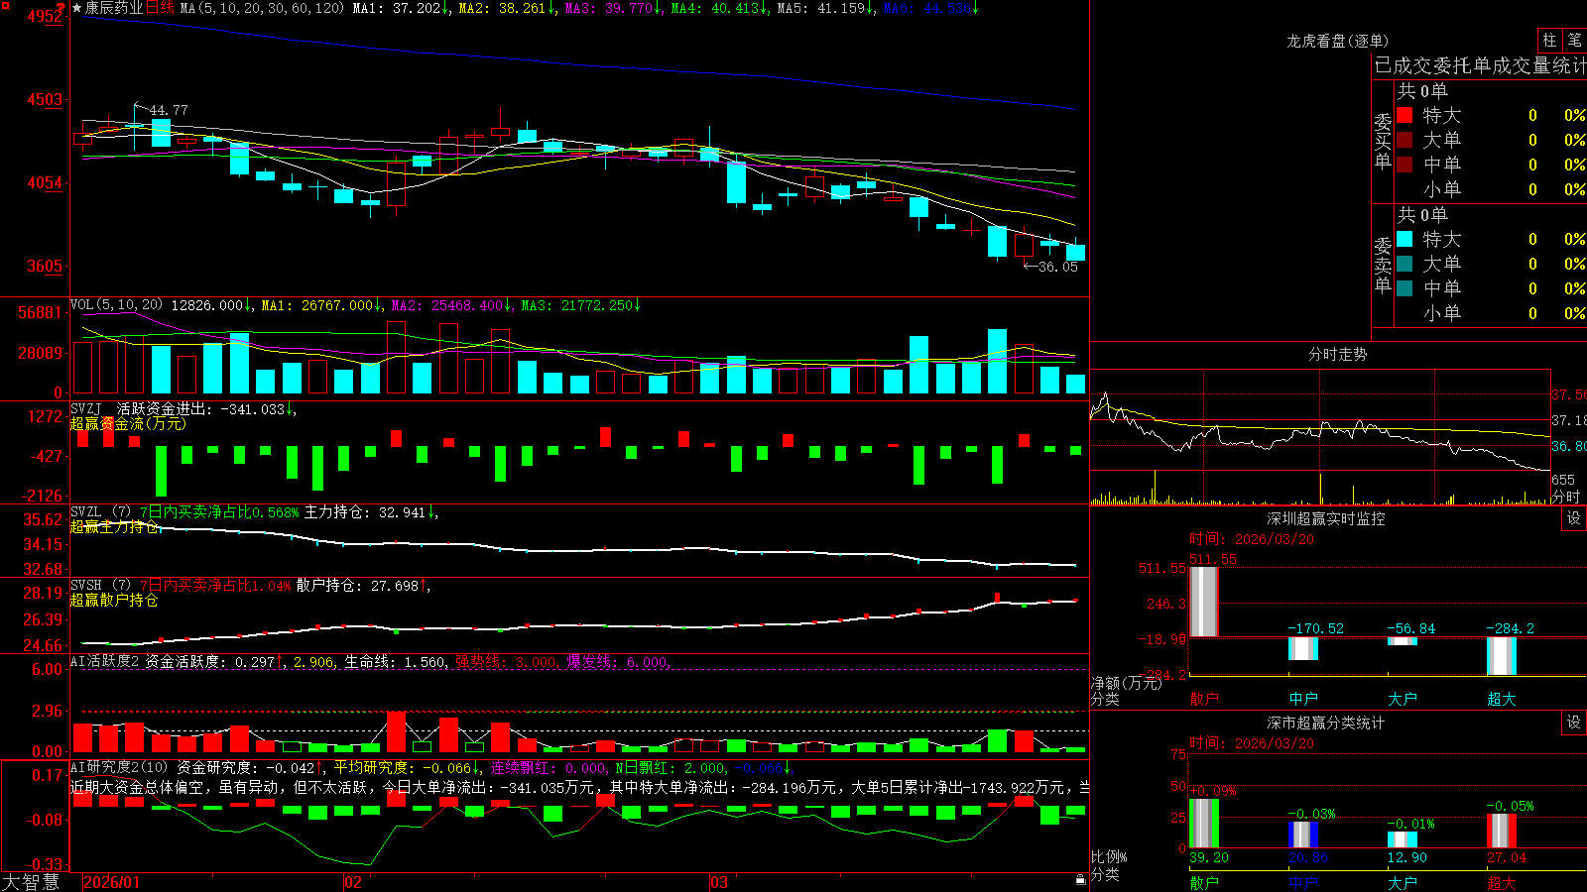Open MA(5,10,20,30,60,120) parameter settings
The height and width of the screenshot is (892, 1587).
click(263, 8)
